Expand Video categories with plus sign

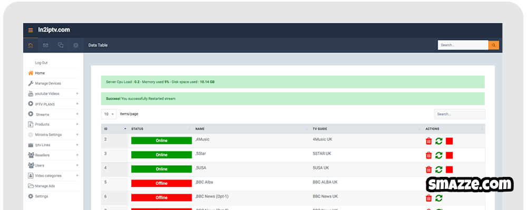(x=77, y=175)
